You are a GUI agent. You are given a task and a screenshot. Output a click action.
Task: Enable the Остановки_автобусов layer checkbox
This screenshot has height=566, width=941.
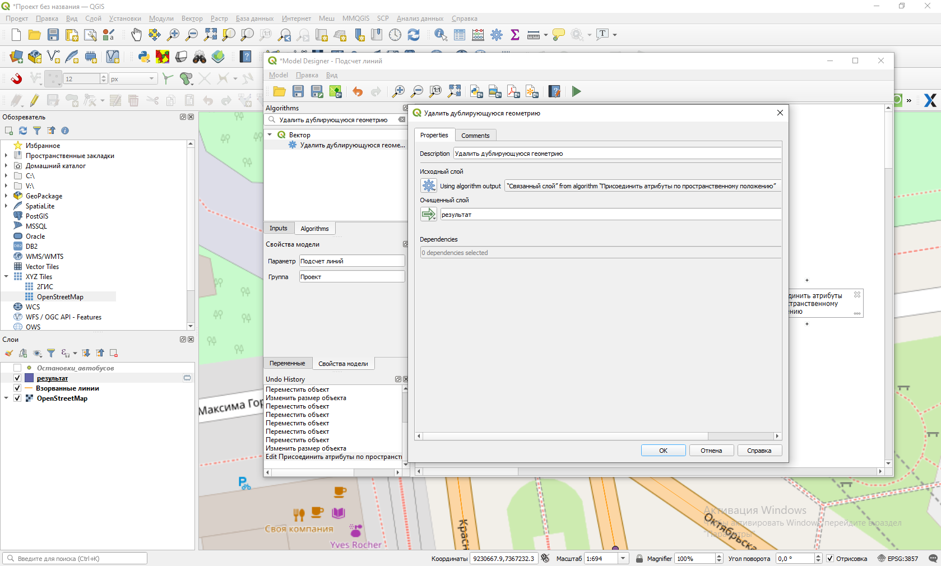[17, 368]
